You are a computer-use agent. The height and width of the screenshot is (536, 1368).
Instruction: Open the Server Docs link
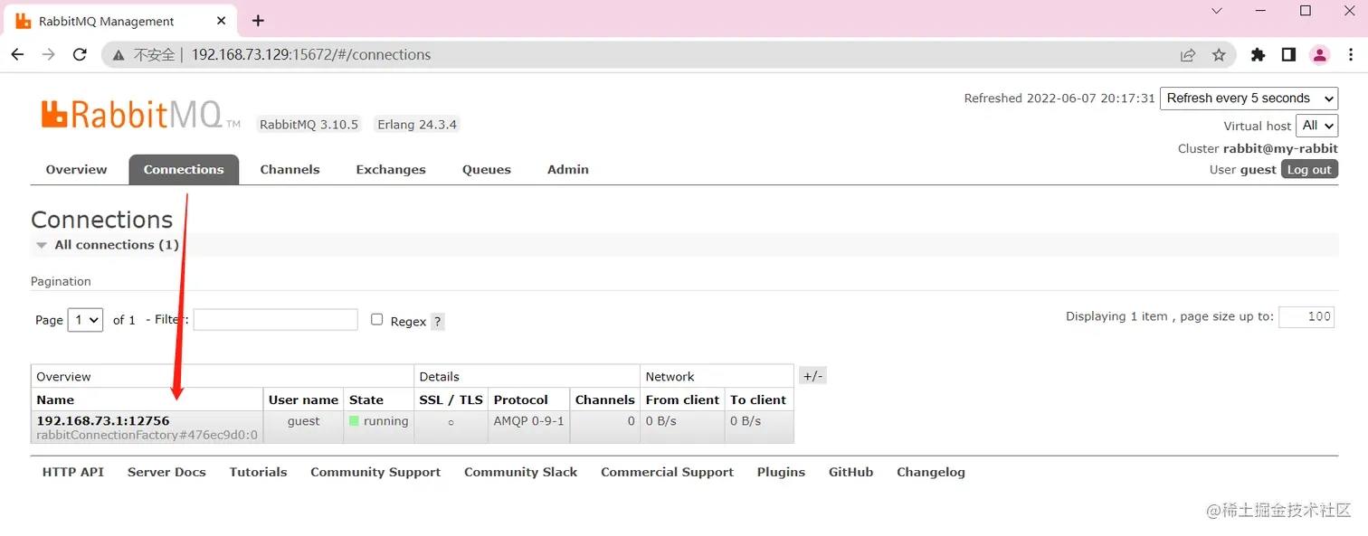[x=166, y=472]
